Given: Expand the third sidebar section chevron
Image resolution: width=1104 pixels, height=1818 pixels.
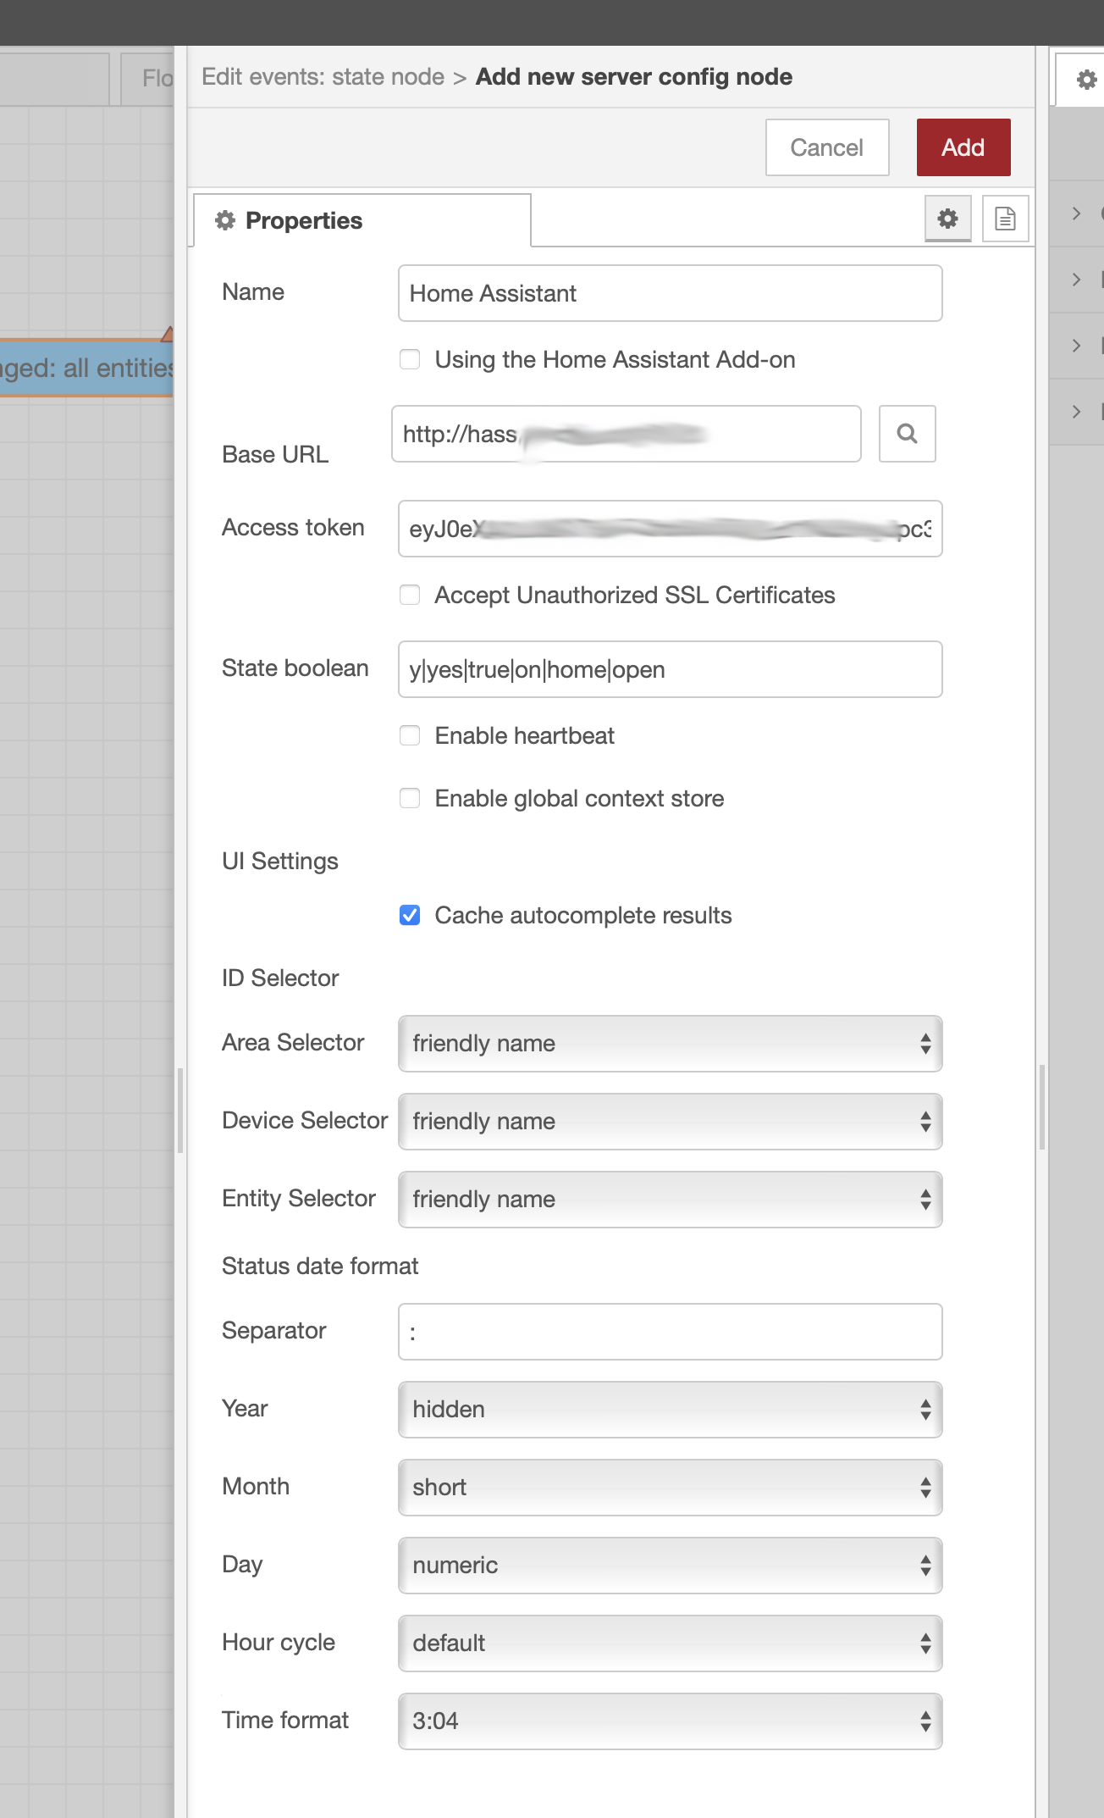Looking at the screenshot, I should click(x=1076, y=346).
